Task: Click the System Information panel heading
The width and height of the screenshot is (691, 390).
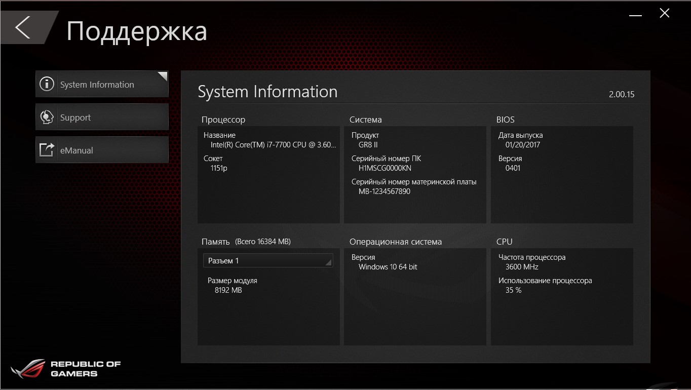Action: coord(267,92)
